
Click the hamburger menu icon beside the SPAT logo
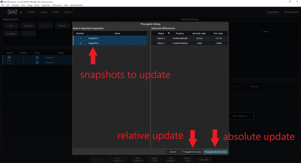pos(21,12)
